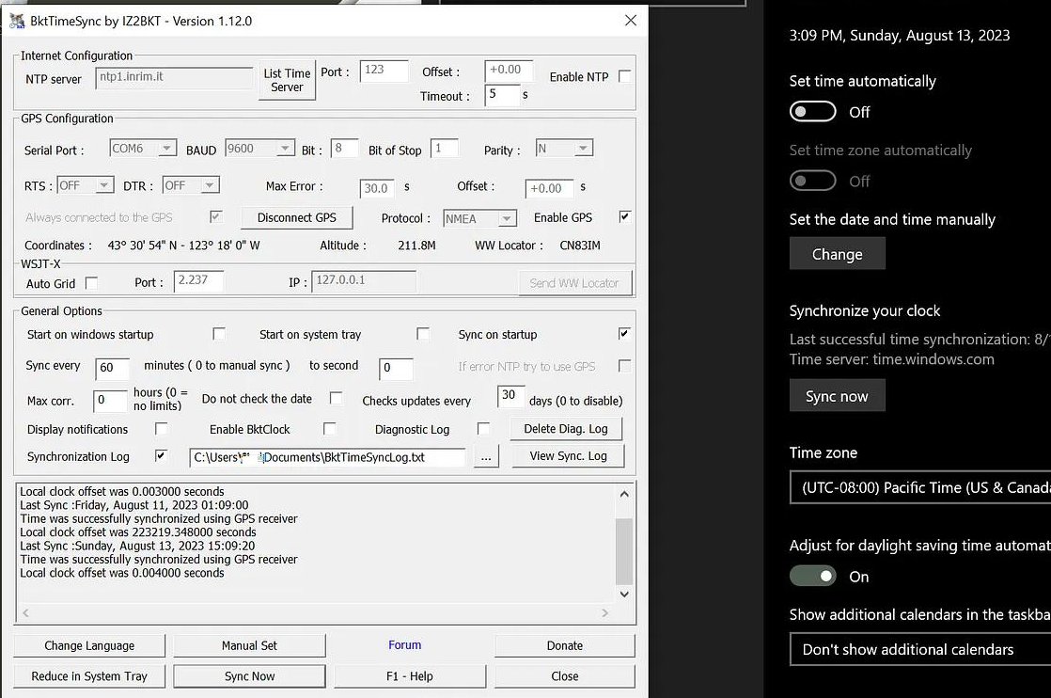
Task: Click the to second input field
Action: click(396, 368)
